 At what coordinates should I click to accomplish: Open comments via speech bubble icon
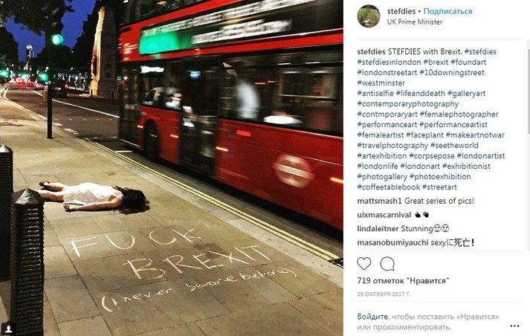coord(387,264)
